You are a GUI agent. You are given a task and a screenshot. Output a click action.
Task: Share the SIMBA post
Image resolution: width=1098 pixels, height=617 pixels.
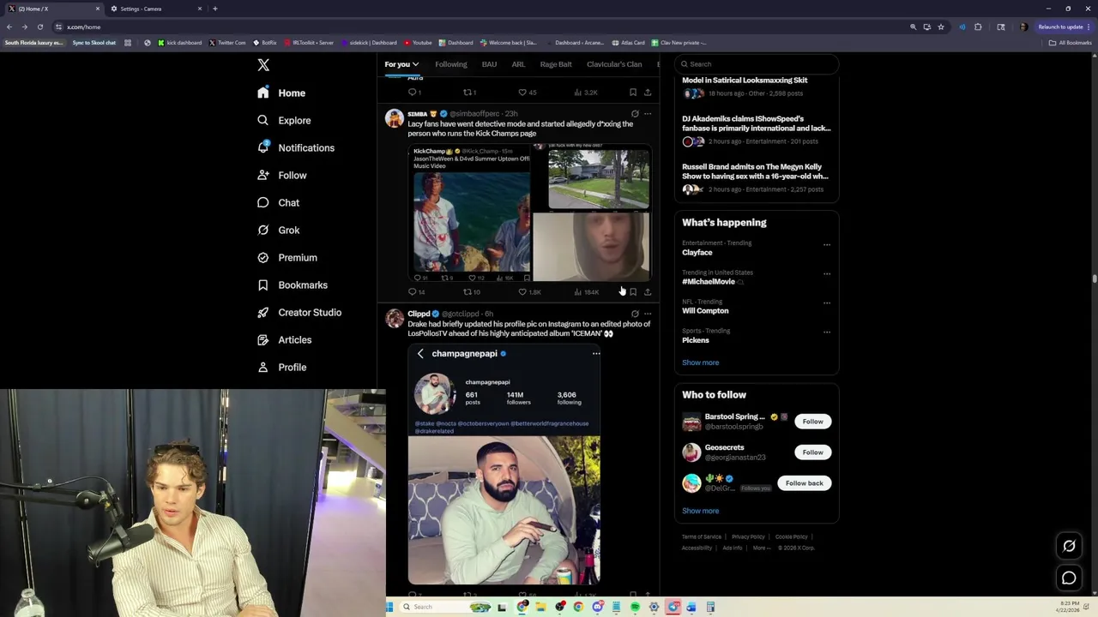[x=648, y=292]
